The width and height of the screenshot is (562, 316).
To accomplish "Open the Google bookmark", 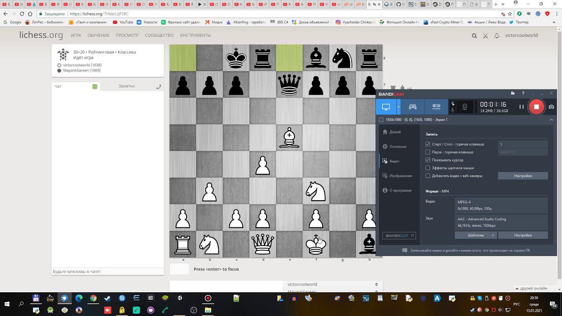I will [12, 22].
